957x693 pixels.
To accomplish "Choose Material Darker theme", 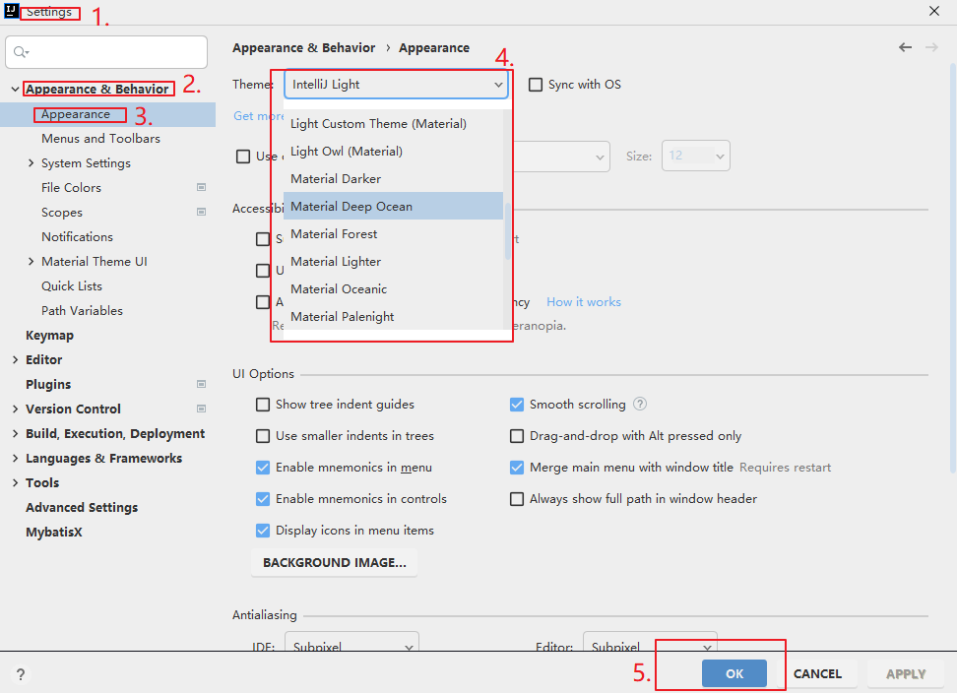I will (393, 179).
